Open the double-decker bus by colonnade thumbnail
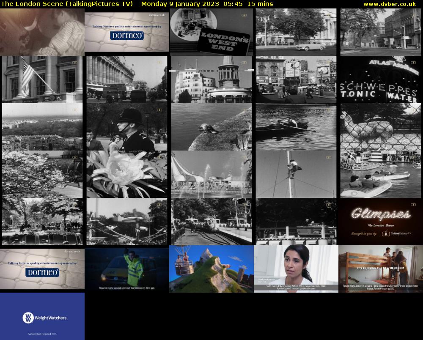The image size is (423, 340). [127, 79]
